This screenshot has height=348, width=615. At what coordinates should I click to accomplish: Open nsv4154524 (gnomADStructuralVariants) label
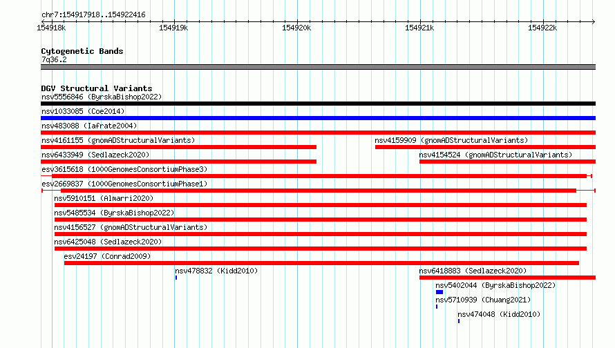pos(495,155)
